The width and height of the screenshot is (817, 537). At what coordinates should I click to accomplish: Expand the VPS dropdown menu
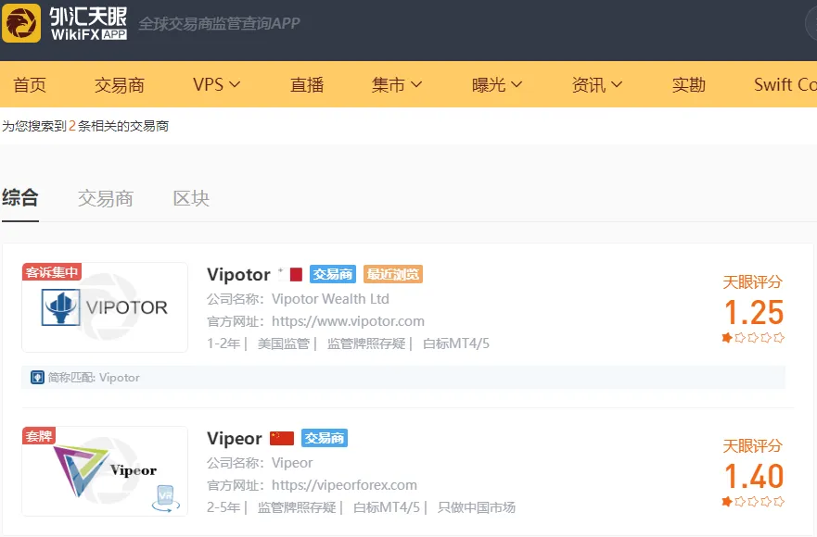216,84
